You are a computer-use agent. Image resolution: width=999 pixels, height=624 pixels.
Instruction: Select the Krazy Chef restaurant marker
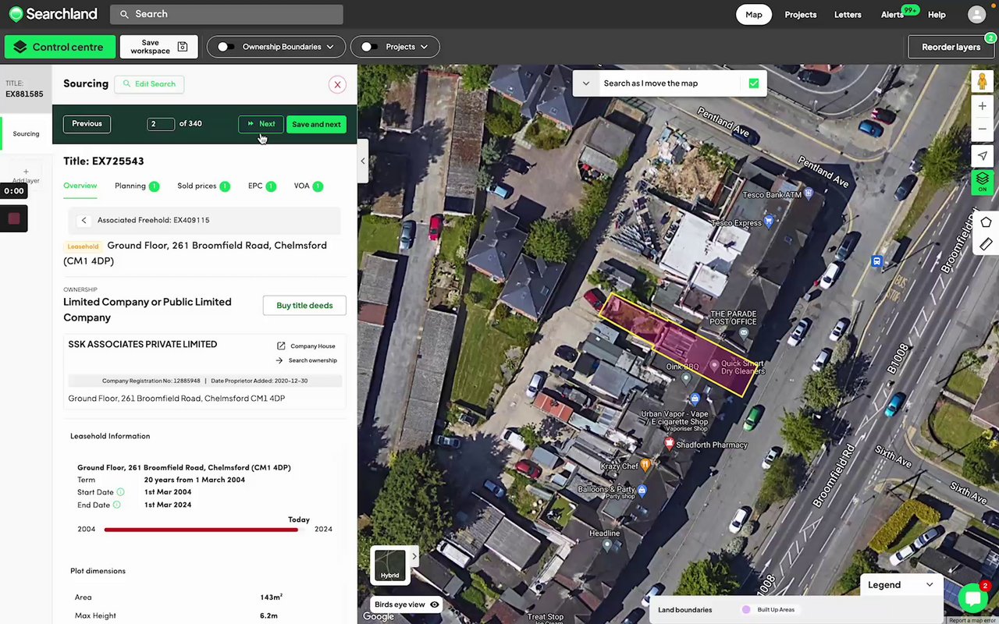click(645, 466)
